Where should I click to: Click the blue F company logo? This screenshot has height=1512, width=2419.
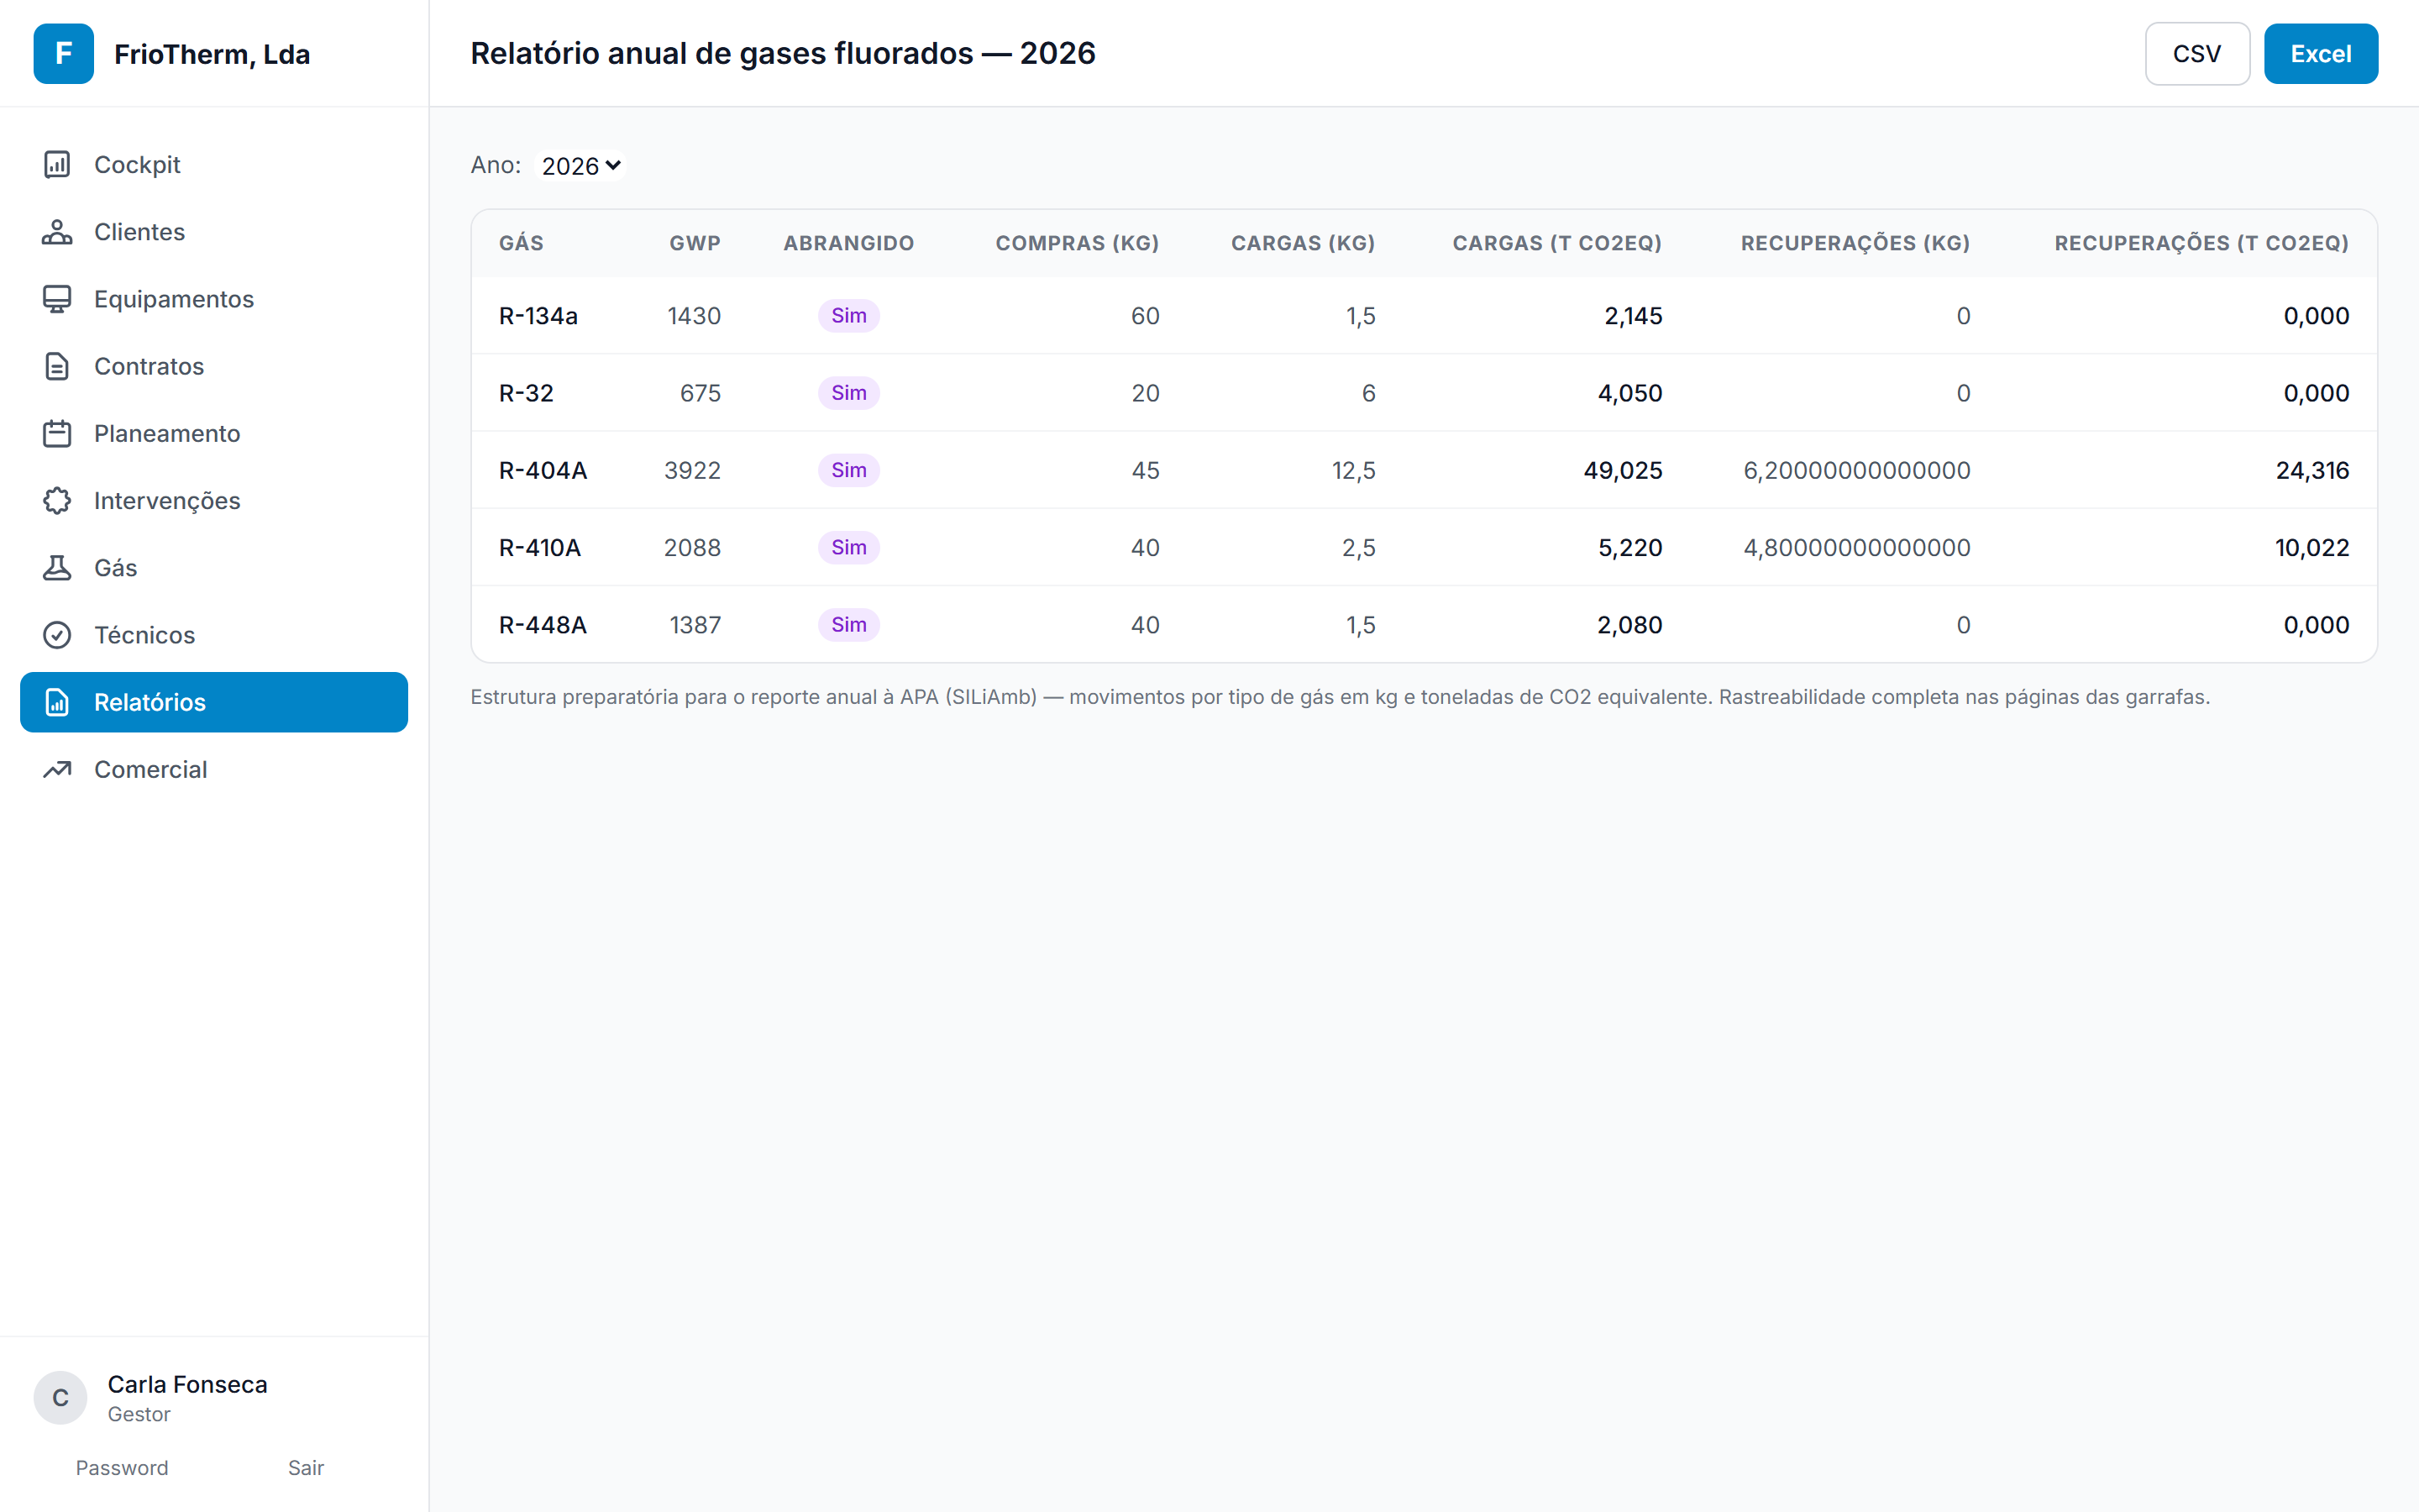pos(63,53)
